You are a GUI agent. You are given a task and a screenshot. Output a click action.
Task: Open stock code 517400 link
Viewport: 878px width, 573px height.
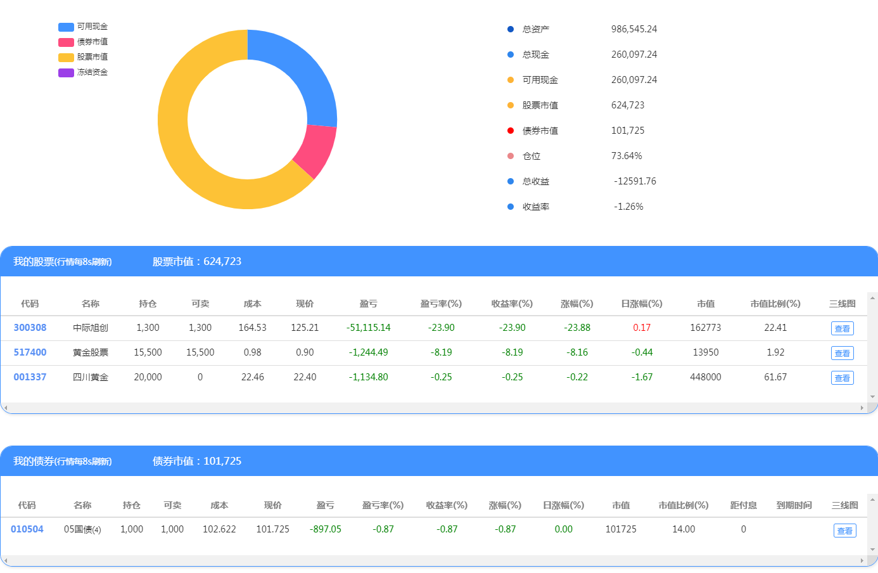[30, 352]
